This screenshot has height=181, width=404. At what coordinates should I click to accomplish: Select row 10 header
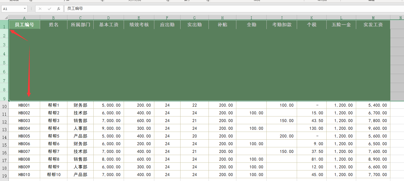click(x=4, y=106)
